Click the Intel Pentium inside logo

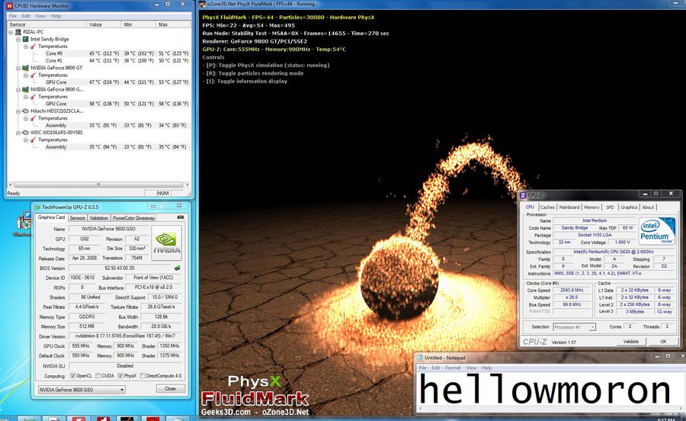pyautogui.click(x=656, y=230)
